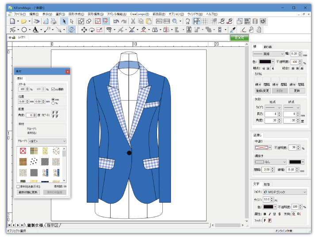Toggle the xy連動 checkbox
This screenshot has height=238, width=315.
[x=52, y=89]
